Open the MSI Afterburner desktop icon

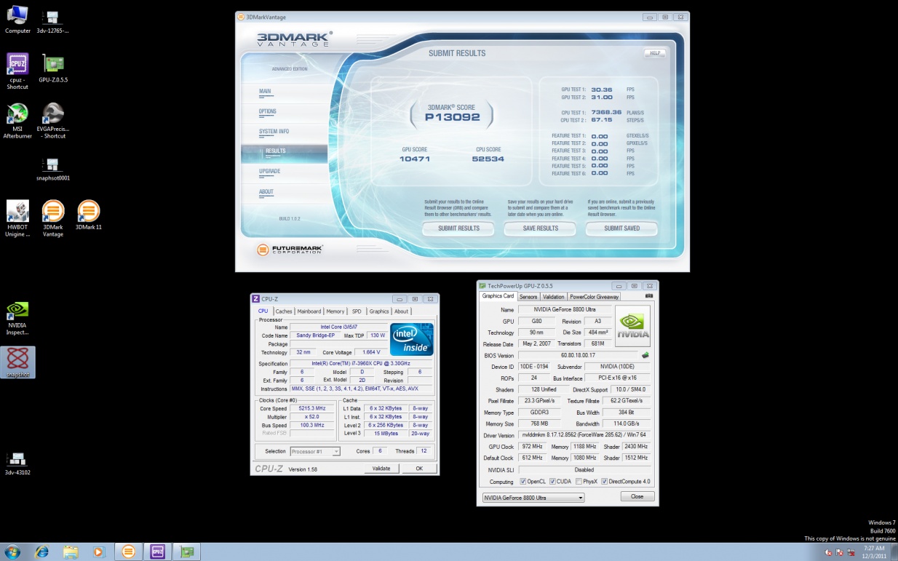(17, 115)
